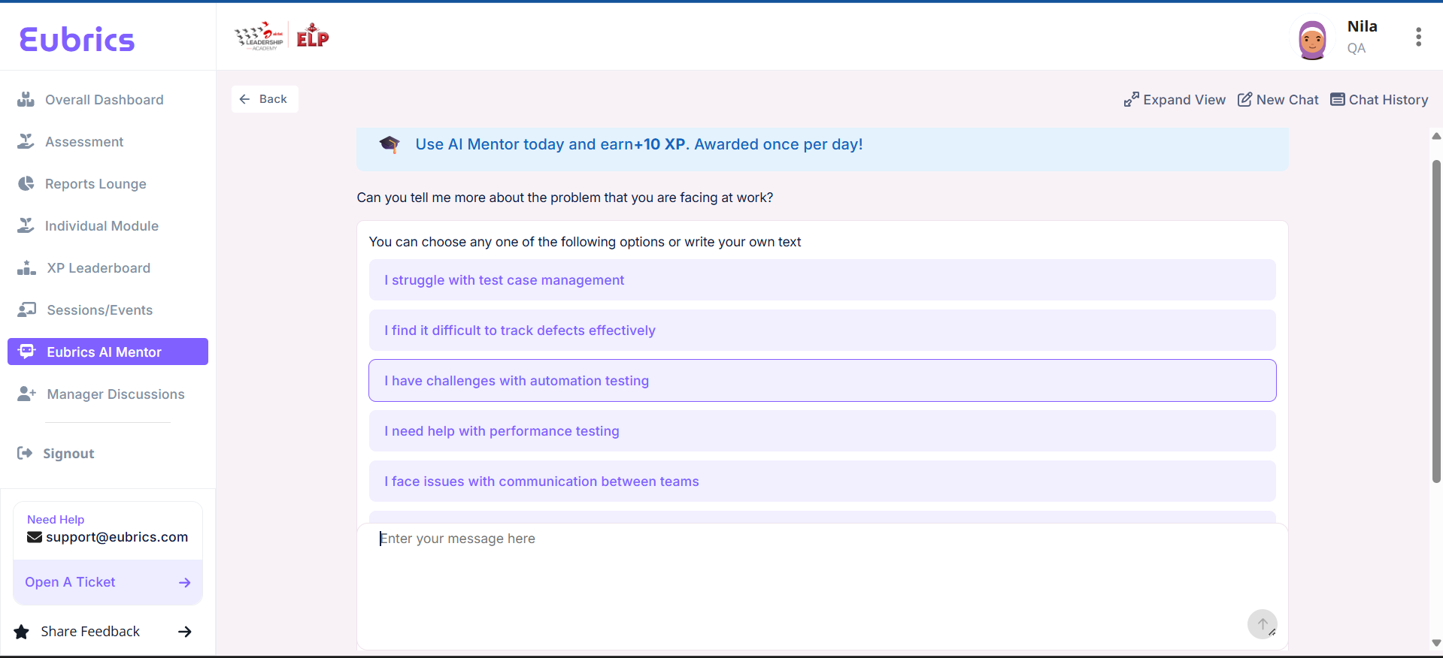The width and height of the screenshot is (1443, 658).
Task: Click the Share Feedback label
Action: click(90, 632)
